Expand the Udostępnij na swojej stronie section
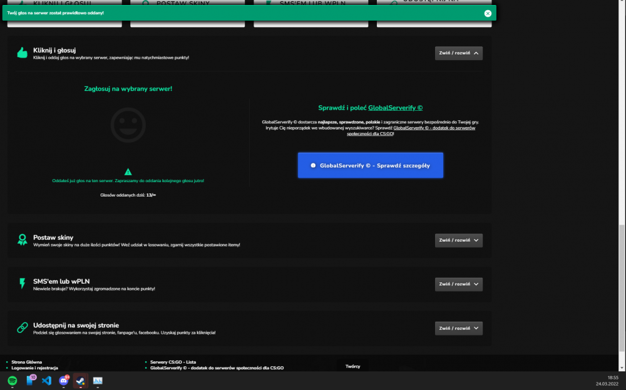 pyautogui.click(x=458, y=328)
